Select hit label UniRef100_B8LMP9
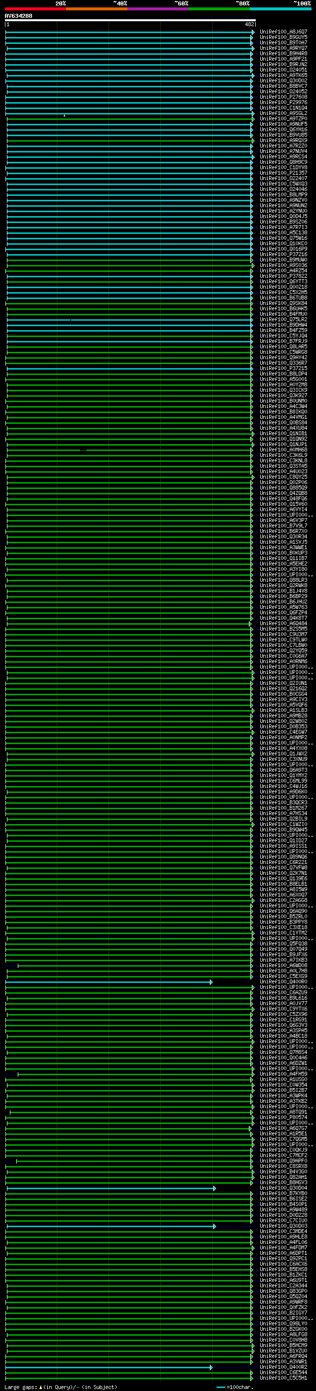This screenshot has height=1391, width=316. (x=283, y=194)
